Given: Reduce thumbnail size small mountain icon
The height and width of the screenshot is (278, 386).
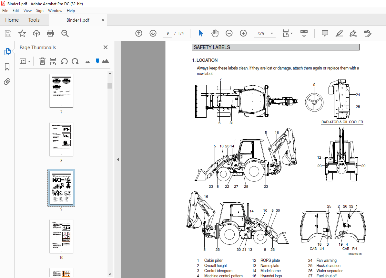Looking at the screenshot, I should pos(88,62).
